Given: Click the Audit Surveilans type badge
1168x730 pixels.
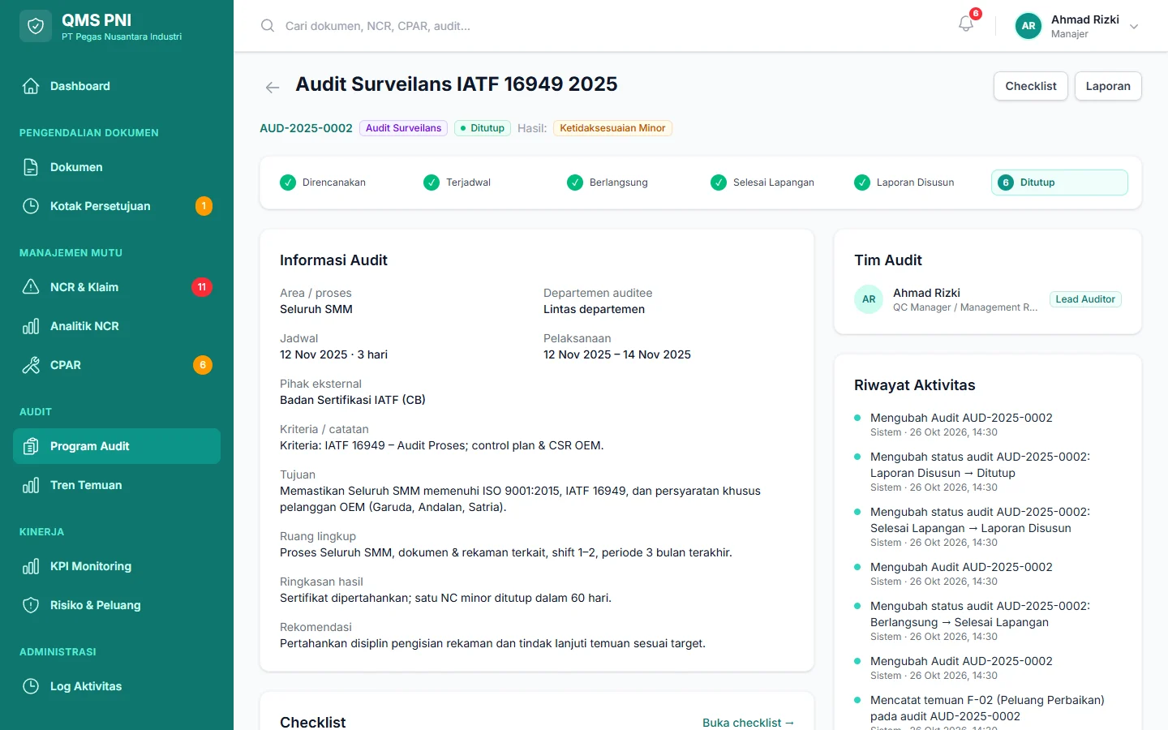Looking at the screenshot, I should click(x=403, y=128).
